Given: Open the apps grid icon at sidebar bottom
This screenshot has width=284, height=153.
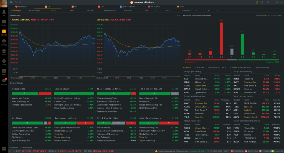Looking at the screenshot, I should [x=4, y=149].
